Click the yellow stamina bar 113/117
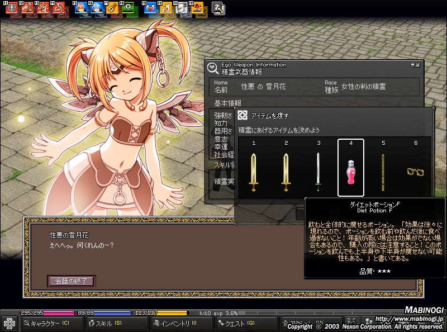Image resolution: width=447 pixels, height=332 pixels. 161,313
